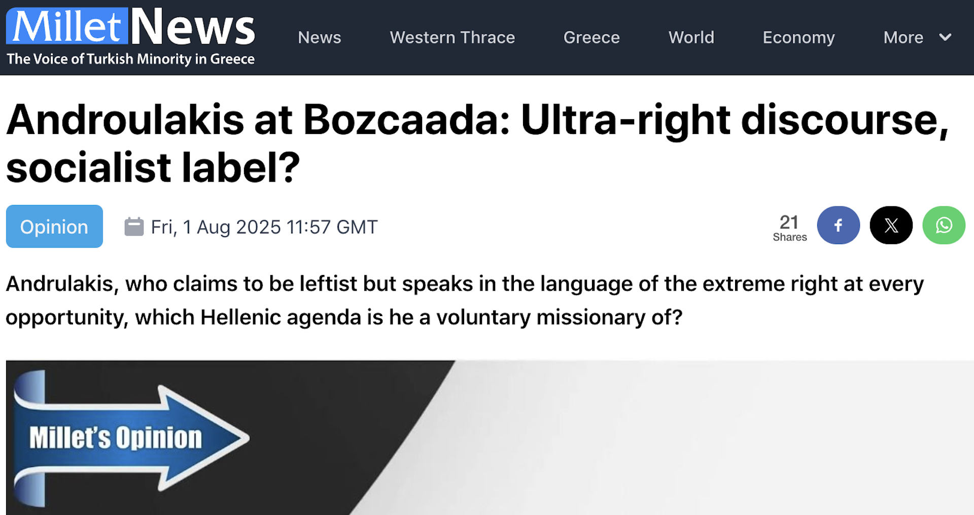Image resolution: width=974 pixels, height=515 pixels.
Task: Open the Millet News home logo
Action: click(x=130, y=33)
